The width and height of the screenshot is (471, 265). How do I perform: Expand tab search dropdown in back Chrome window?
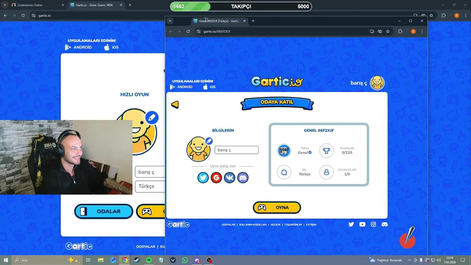(x=5, y=5)
